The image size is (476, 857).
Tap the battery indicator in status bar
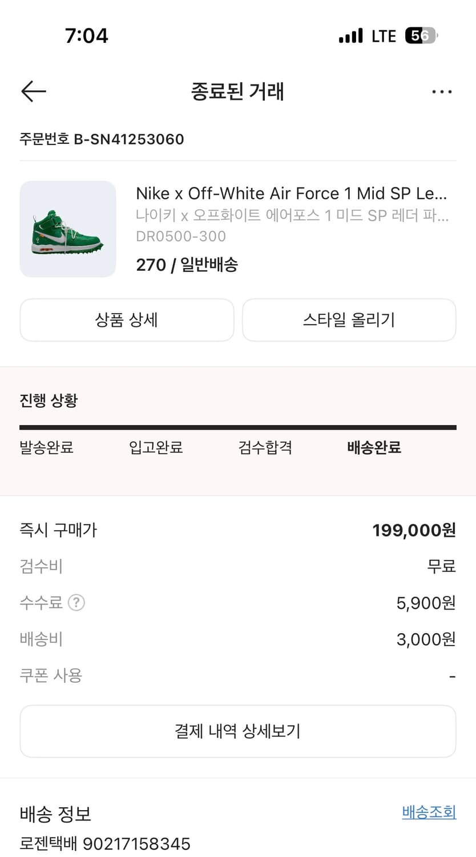(x=421, y=36)
